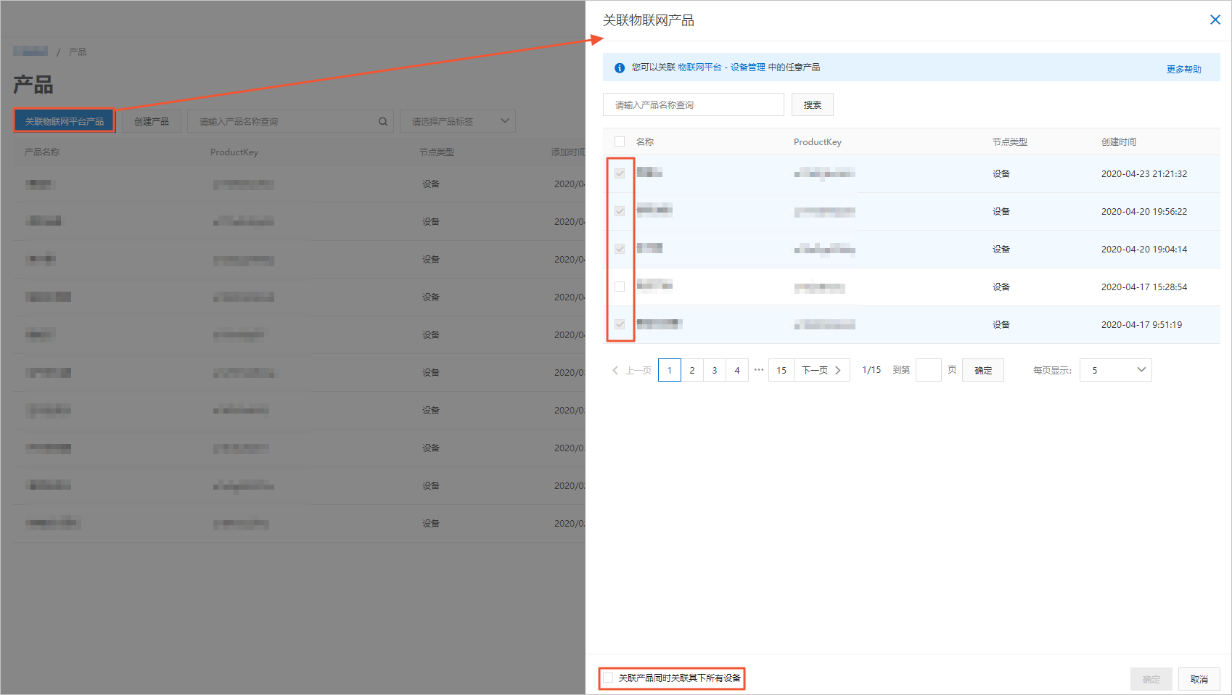This screenshot has height=695, width=1232.
Task: Open the 请选择产品标签 dropdown
Action: 458,121
